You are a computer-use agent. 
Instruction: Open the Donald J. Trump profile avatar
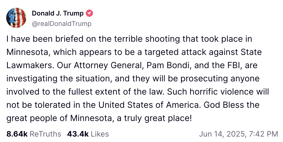click(x=16, y=18)
